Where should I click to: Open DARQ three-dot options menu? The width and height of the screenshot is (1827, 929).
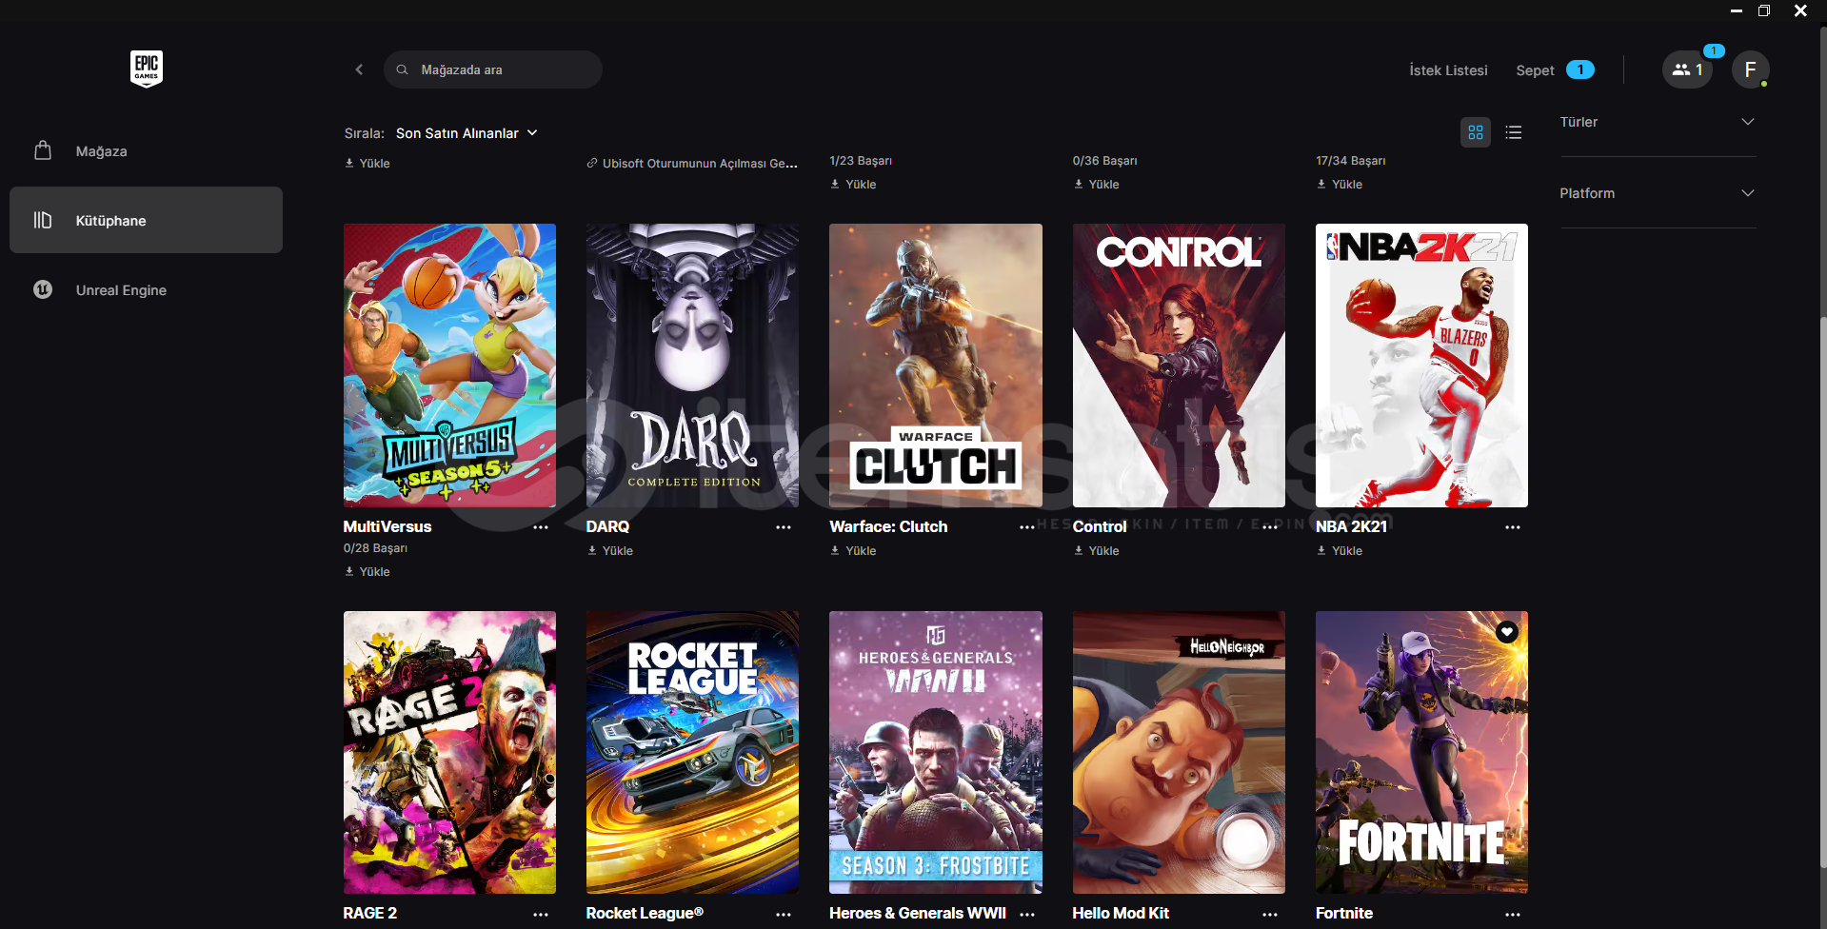784,527
